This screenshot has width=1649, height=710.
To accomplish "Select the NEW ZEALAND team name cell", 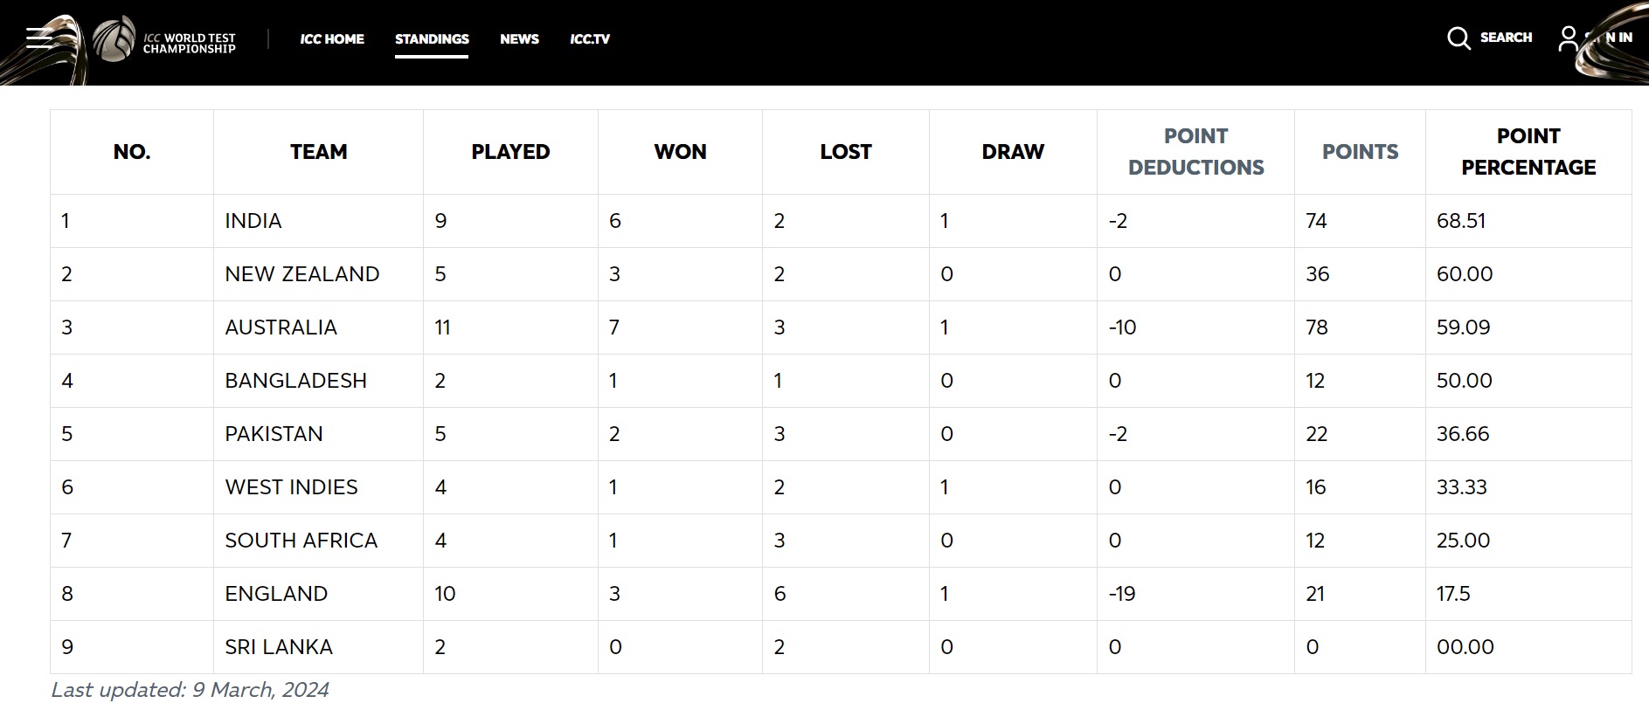I will coord(302,274).
